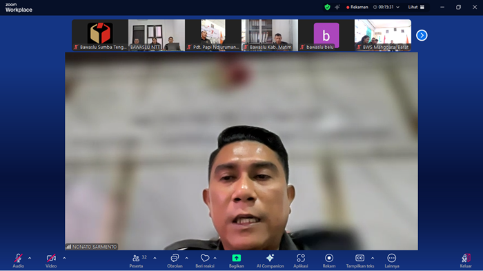Image resolution: width=483 pixels, height=271 pixels.
Task: Expand Tampilkan teks options arrow
Action: [373, 258]
